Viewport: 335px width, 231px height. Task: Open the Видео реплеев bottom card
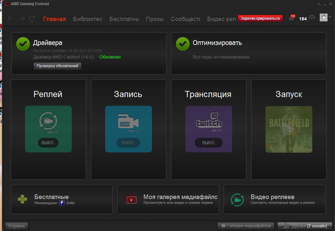point(275,199)
